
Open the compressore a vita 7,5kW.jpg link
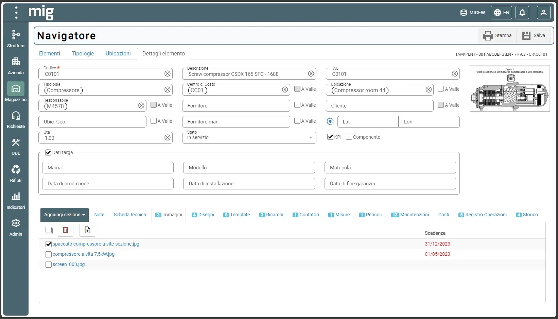point(84,254)
